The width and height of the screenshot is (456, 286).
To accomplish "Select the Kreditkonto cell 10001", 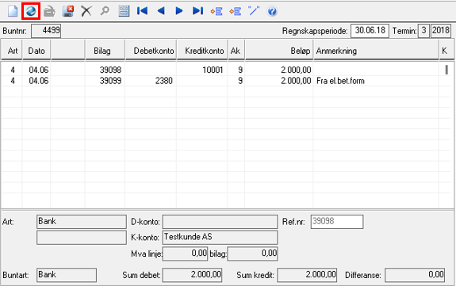I will point(202,70).
